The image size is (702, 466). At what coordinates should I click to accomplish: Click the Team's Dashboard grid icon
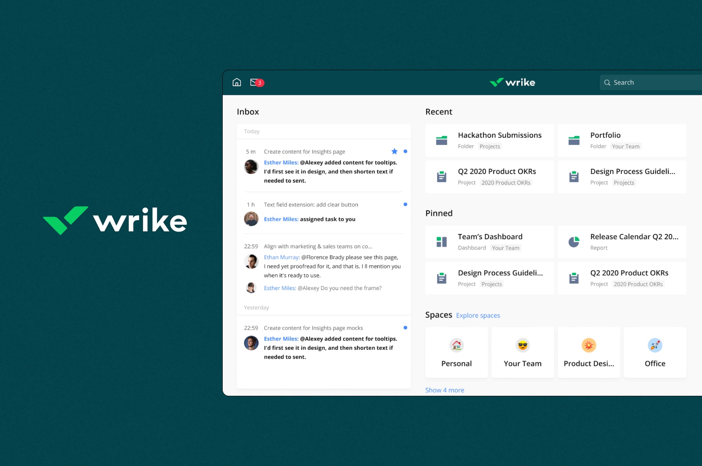tap(441, 242)
